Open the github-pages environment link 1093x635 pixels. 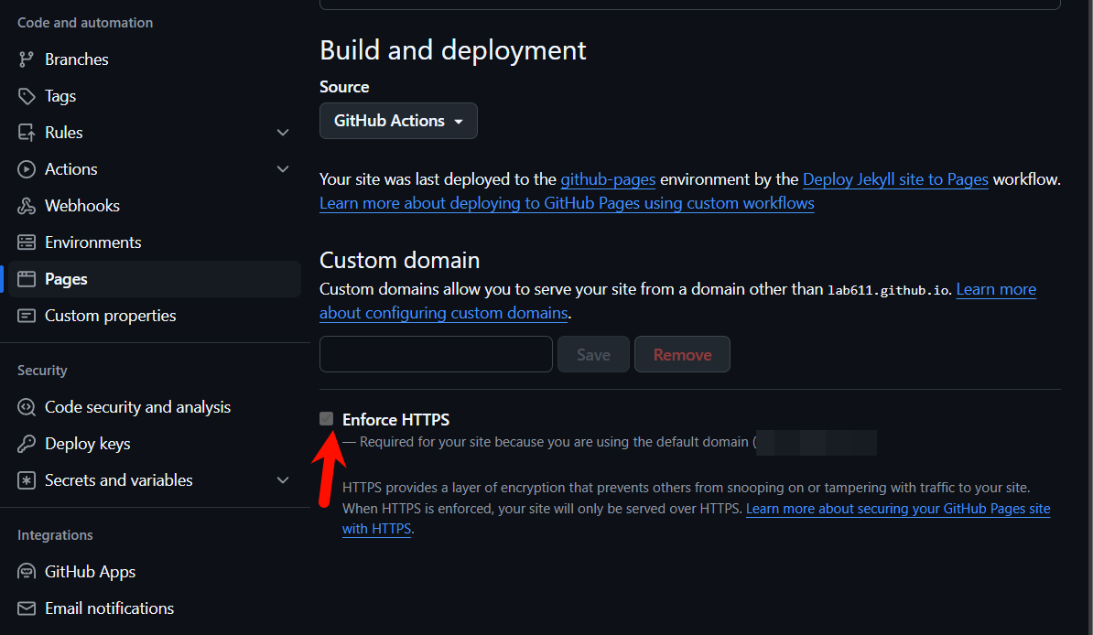point(608,179)
